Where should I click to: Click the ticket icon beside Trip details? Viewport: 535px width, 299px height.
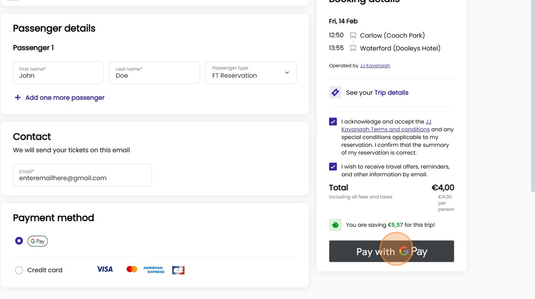coord(335,93)
